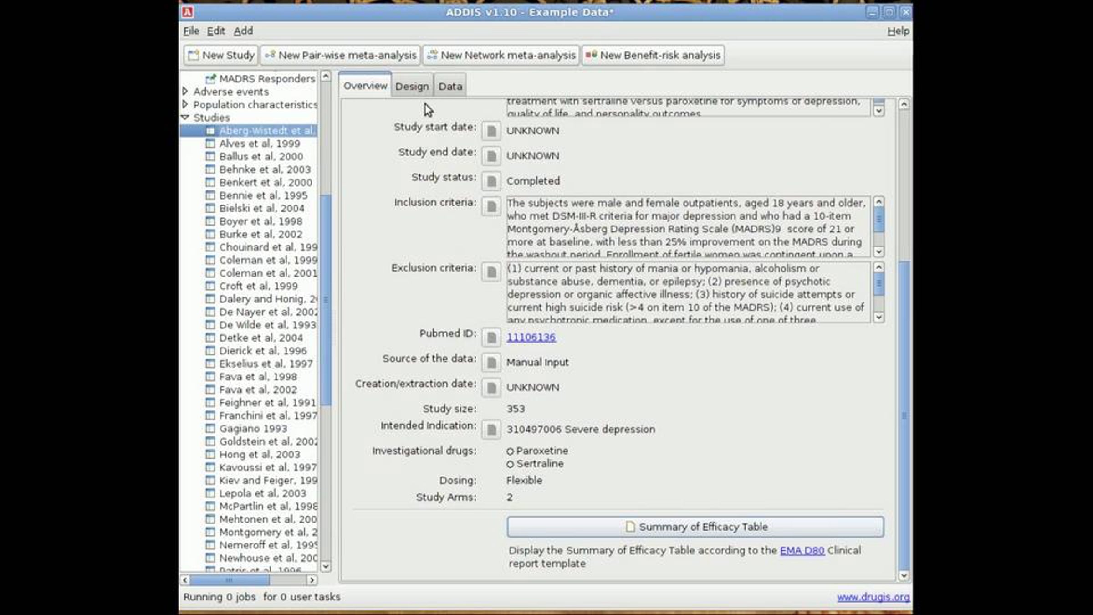This screenshot has width=1093, height=615.
Task: Expand the Adverse events tree node
Action: pyautogui.click(x=185, y=92)
